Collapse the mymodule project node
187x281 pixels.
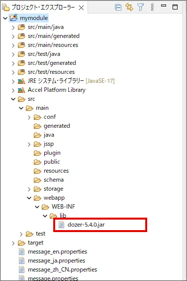(5, 18)
